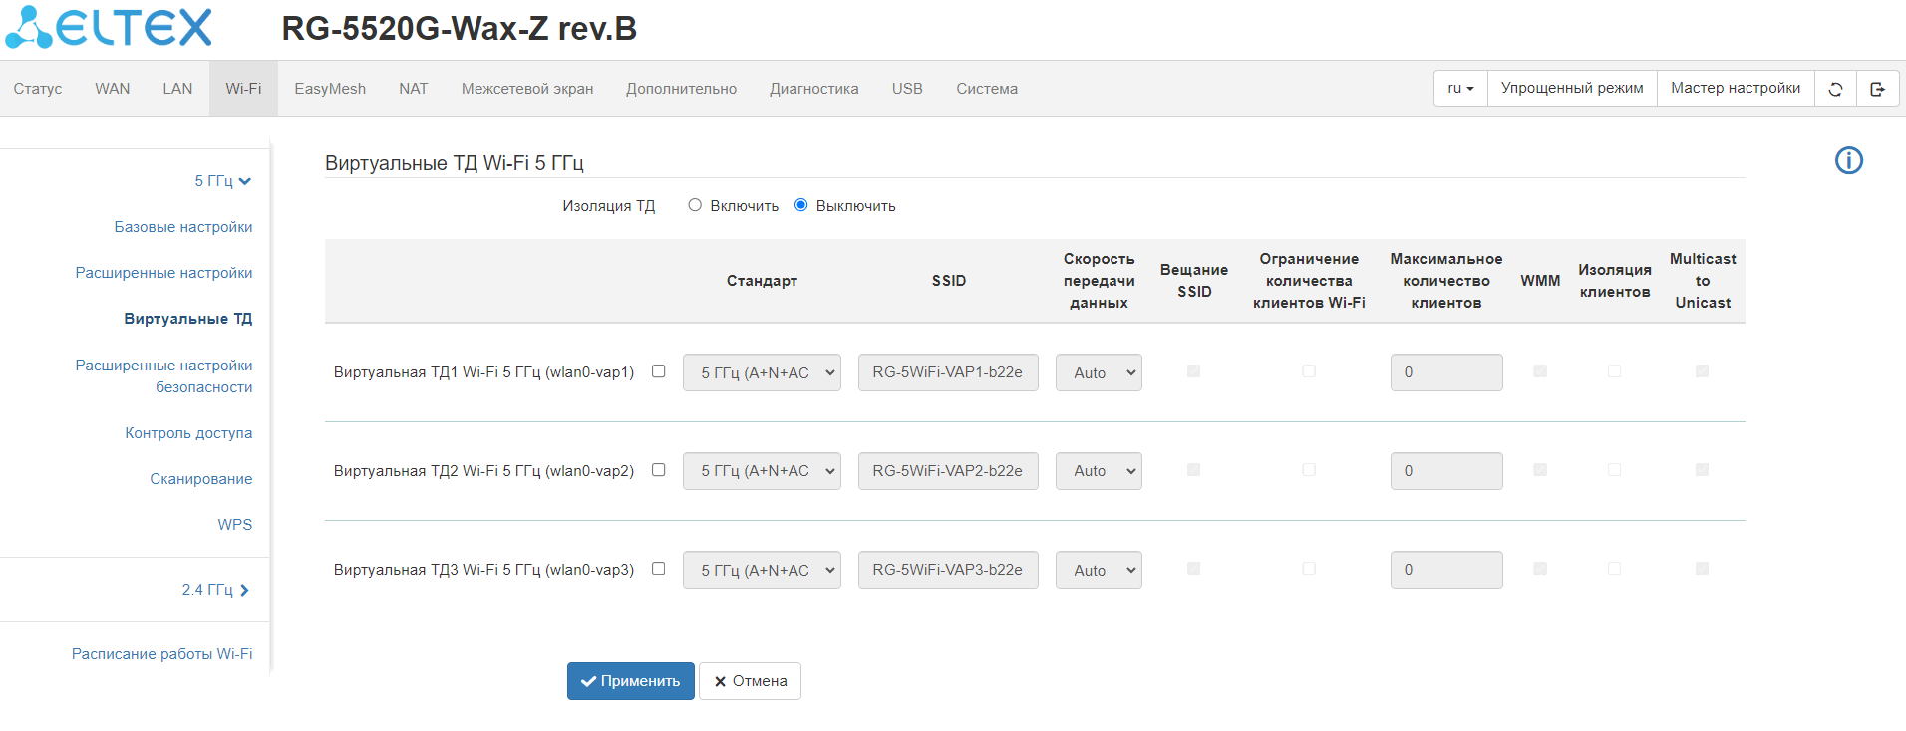The height and width of the screenshot is (731, 1906).
Task: Expand the 2.4 ГГц section chevron
Action: pos(244,590)
